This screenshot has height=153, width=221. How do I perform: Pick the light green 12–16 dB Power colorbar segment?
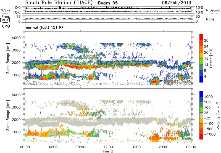[x=201, y=61]
